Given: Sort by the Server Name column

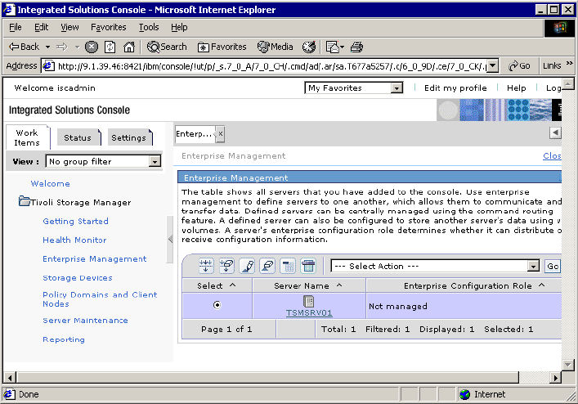Looking at the screenshot, I should click(x=308, y=285).
